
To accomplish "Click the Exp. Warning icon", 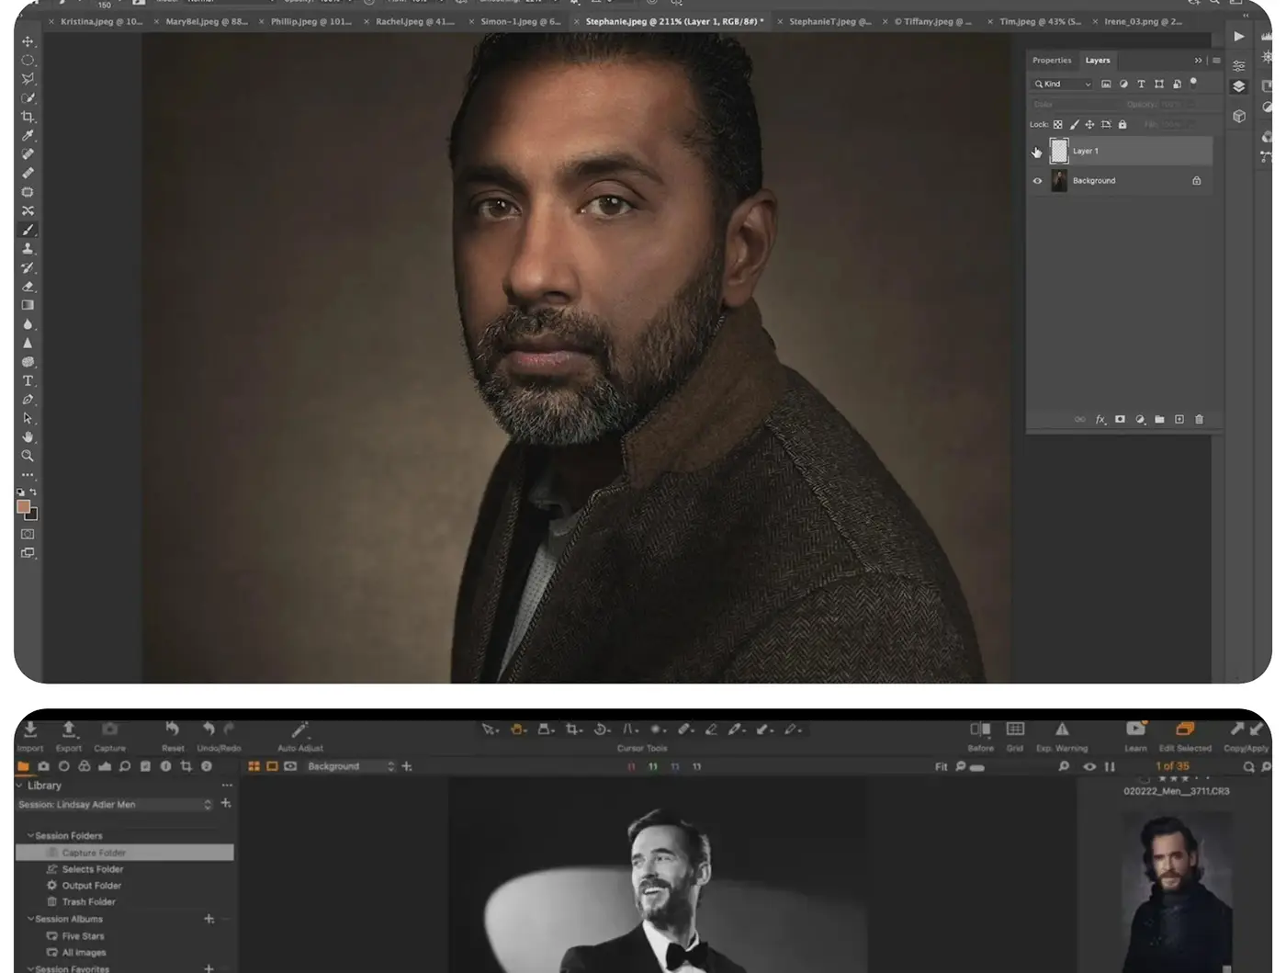I will coord(1062,735).
